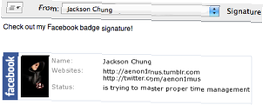Place cursor in the Facebook badge signature sentence

[68, 28]
